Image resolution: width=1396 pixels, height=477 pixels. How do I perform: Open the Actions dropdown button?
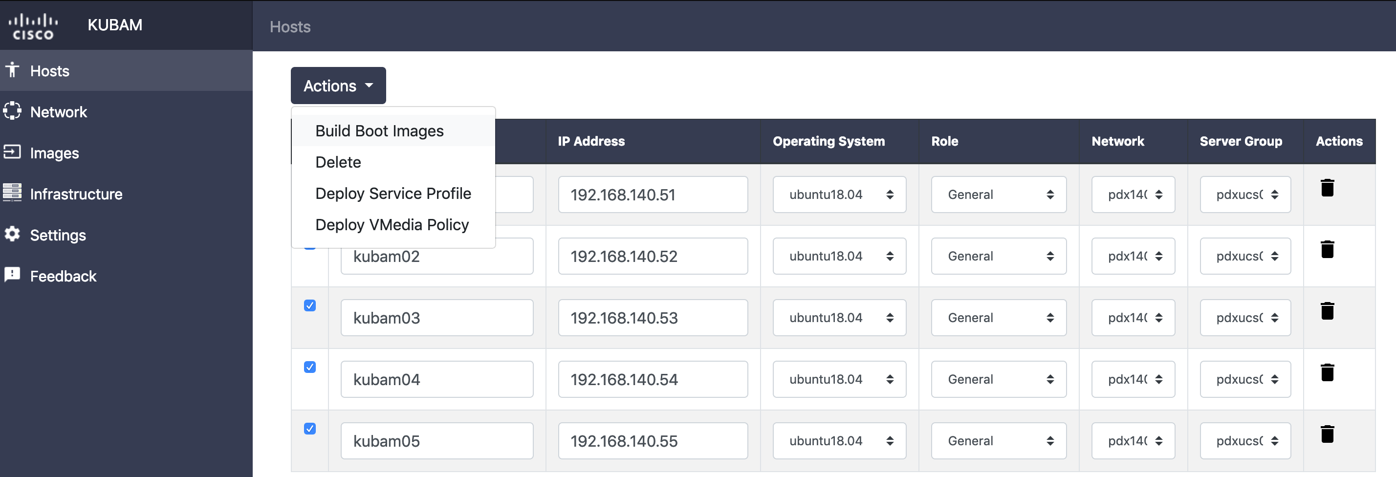(338, 86)
